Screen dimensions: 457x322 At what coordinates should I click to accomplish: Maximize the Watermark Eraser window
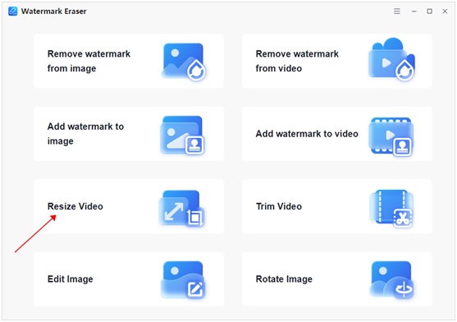(429, 11)
